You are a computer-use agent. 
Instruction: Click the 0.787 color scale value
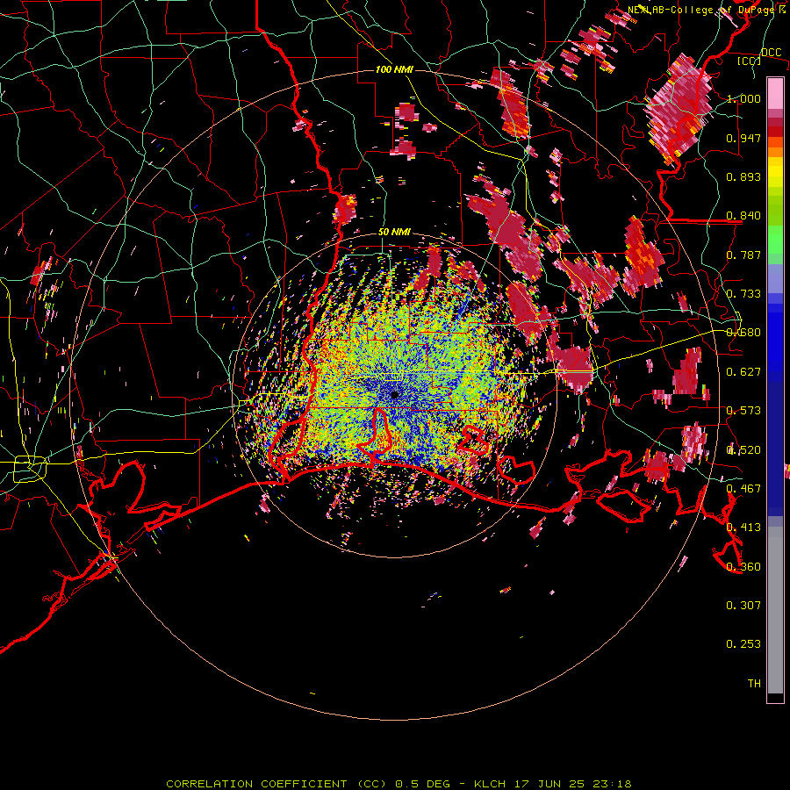click(743, 255)
